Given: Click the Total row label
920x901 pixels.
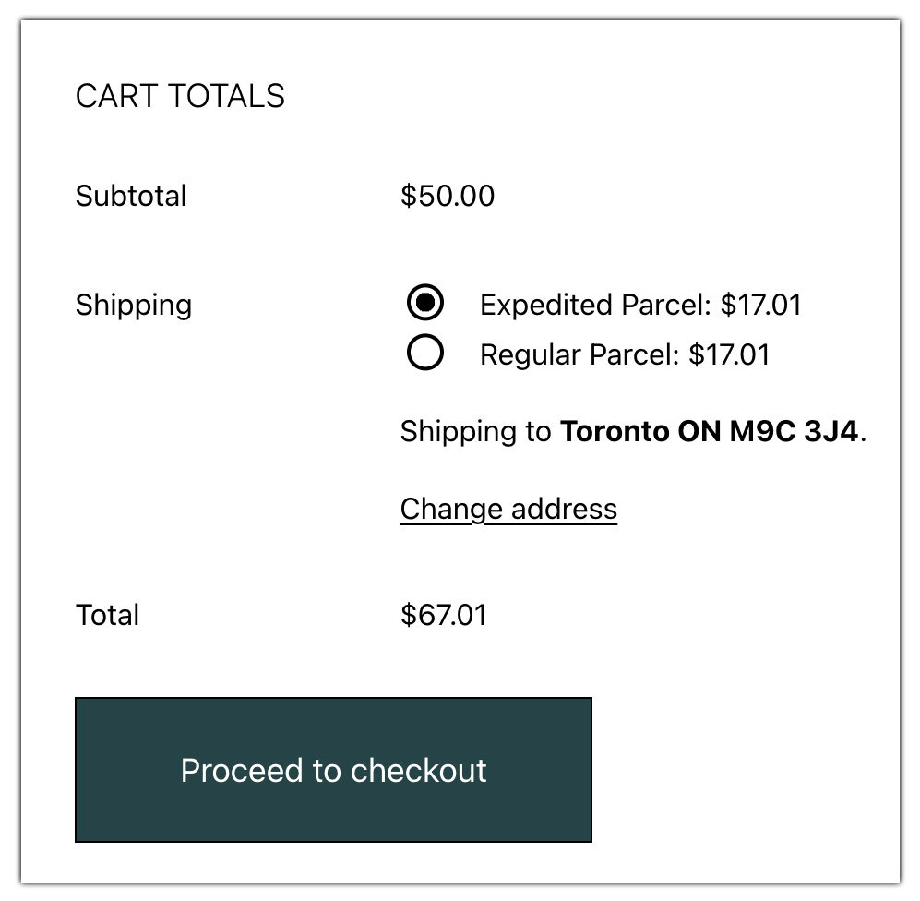Looking at the screenshot, I should tap(107, 615).
